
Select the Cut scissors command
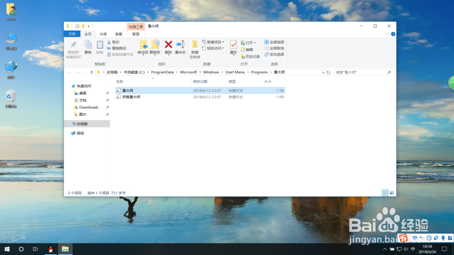[113, 42]
